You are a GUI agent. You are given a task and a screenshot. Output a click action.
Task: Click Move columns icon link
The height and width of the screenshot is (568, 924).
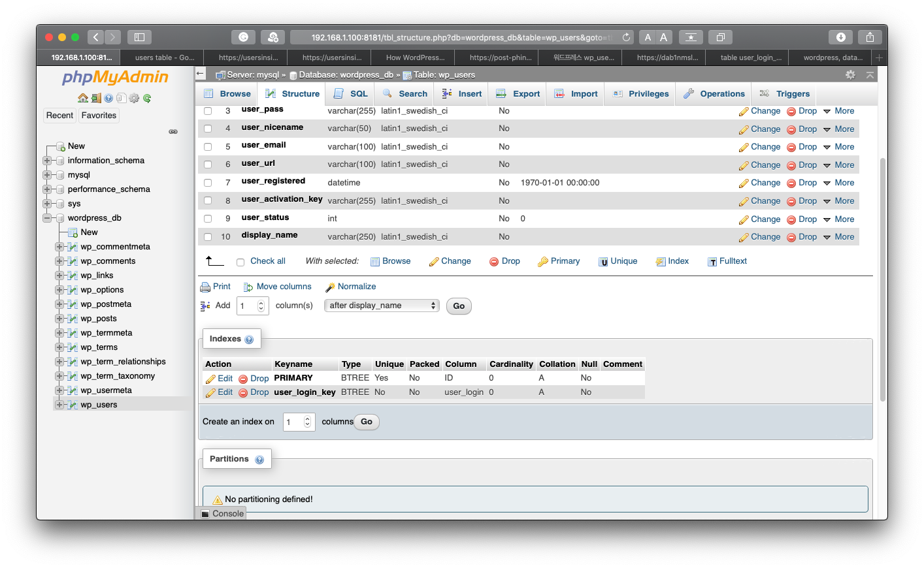point(277,287)
